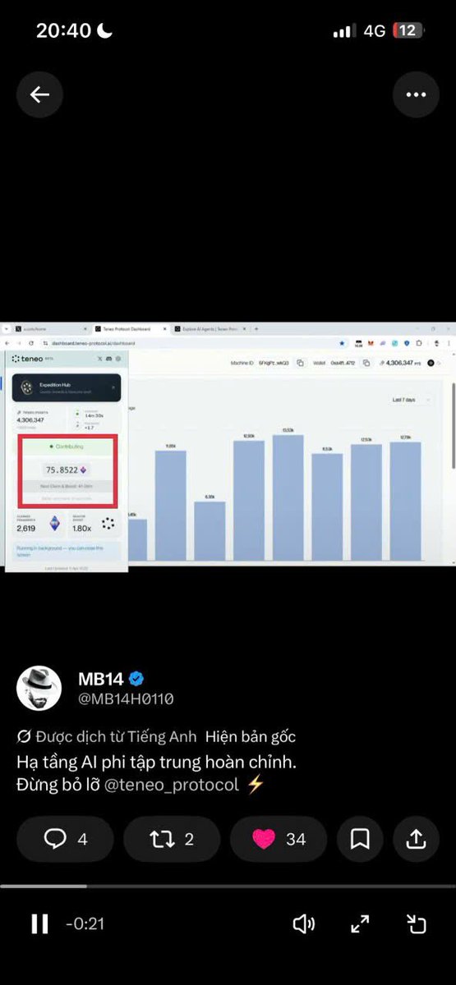The width and height of the screenshot is (456, 985).
Task: Tap the Teneo dashboard video frame
Action: tap(228, 447)
